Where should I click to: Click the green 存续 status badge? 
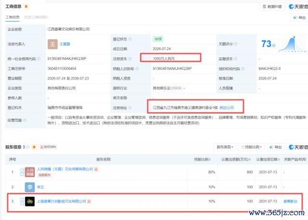(158, 39)
